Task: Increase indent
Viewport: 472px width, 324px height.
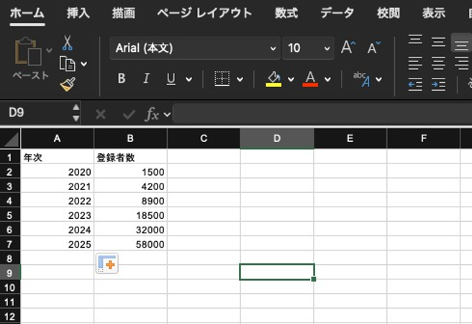Action: [438, 85]
